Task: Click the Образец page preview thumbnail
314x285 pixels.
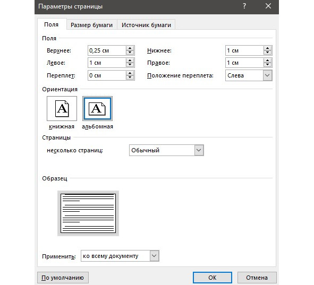Action: pyautogui.click(x=88, y=213)
